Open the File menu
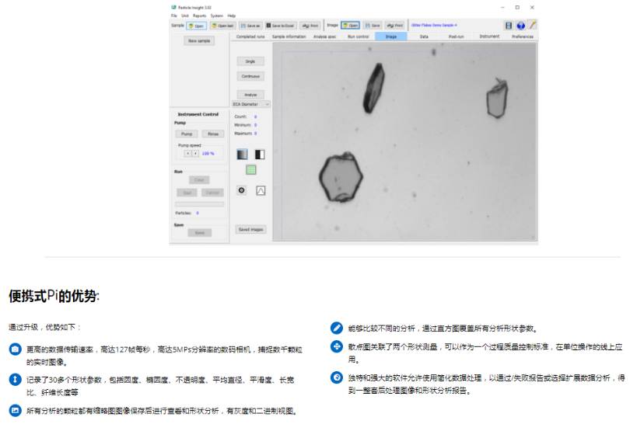The height and width of the screenshot is (424, 644). (174, 16)
